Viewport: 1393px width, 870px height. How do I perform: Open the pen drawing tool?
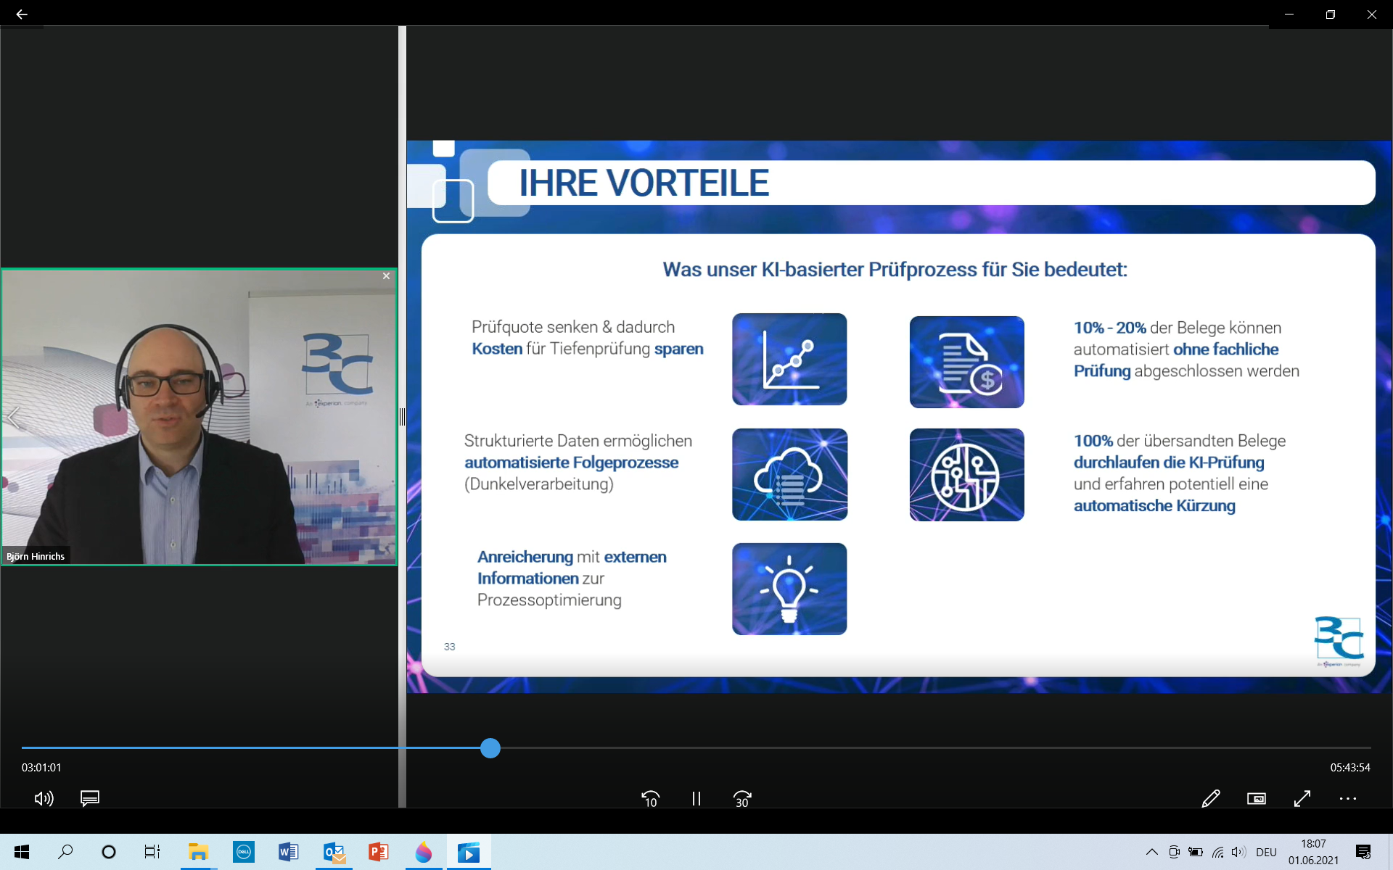pos(1210,798)
